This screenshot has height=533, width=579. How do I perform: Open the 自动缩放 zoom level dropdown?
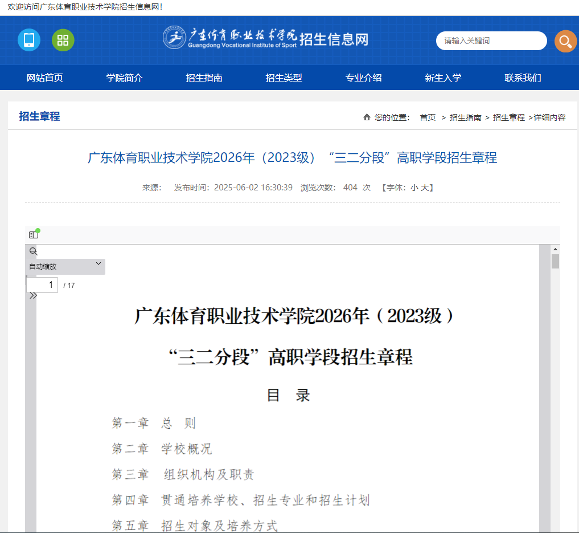[64, 266]
